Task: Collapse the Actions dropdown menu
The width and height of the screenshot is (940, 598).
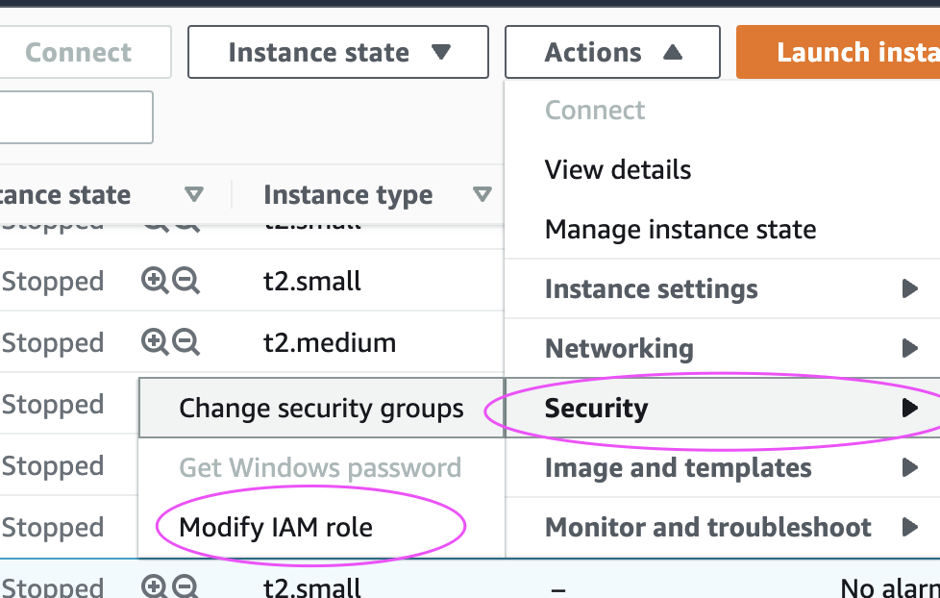Action: pos(612,52)
